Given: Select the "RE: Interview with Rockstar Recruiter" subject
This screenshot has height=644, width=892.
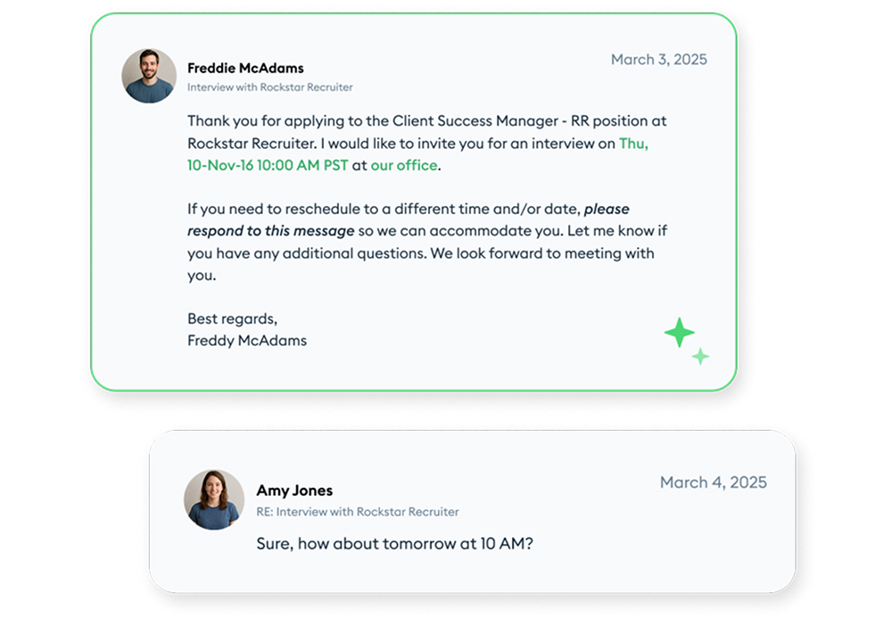Looking at the screenshot, I should [358, 512].
